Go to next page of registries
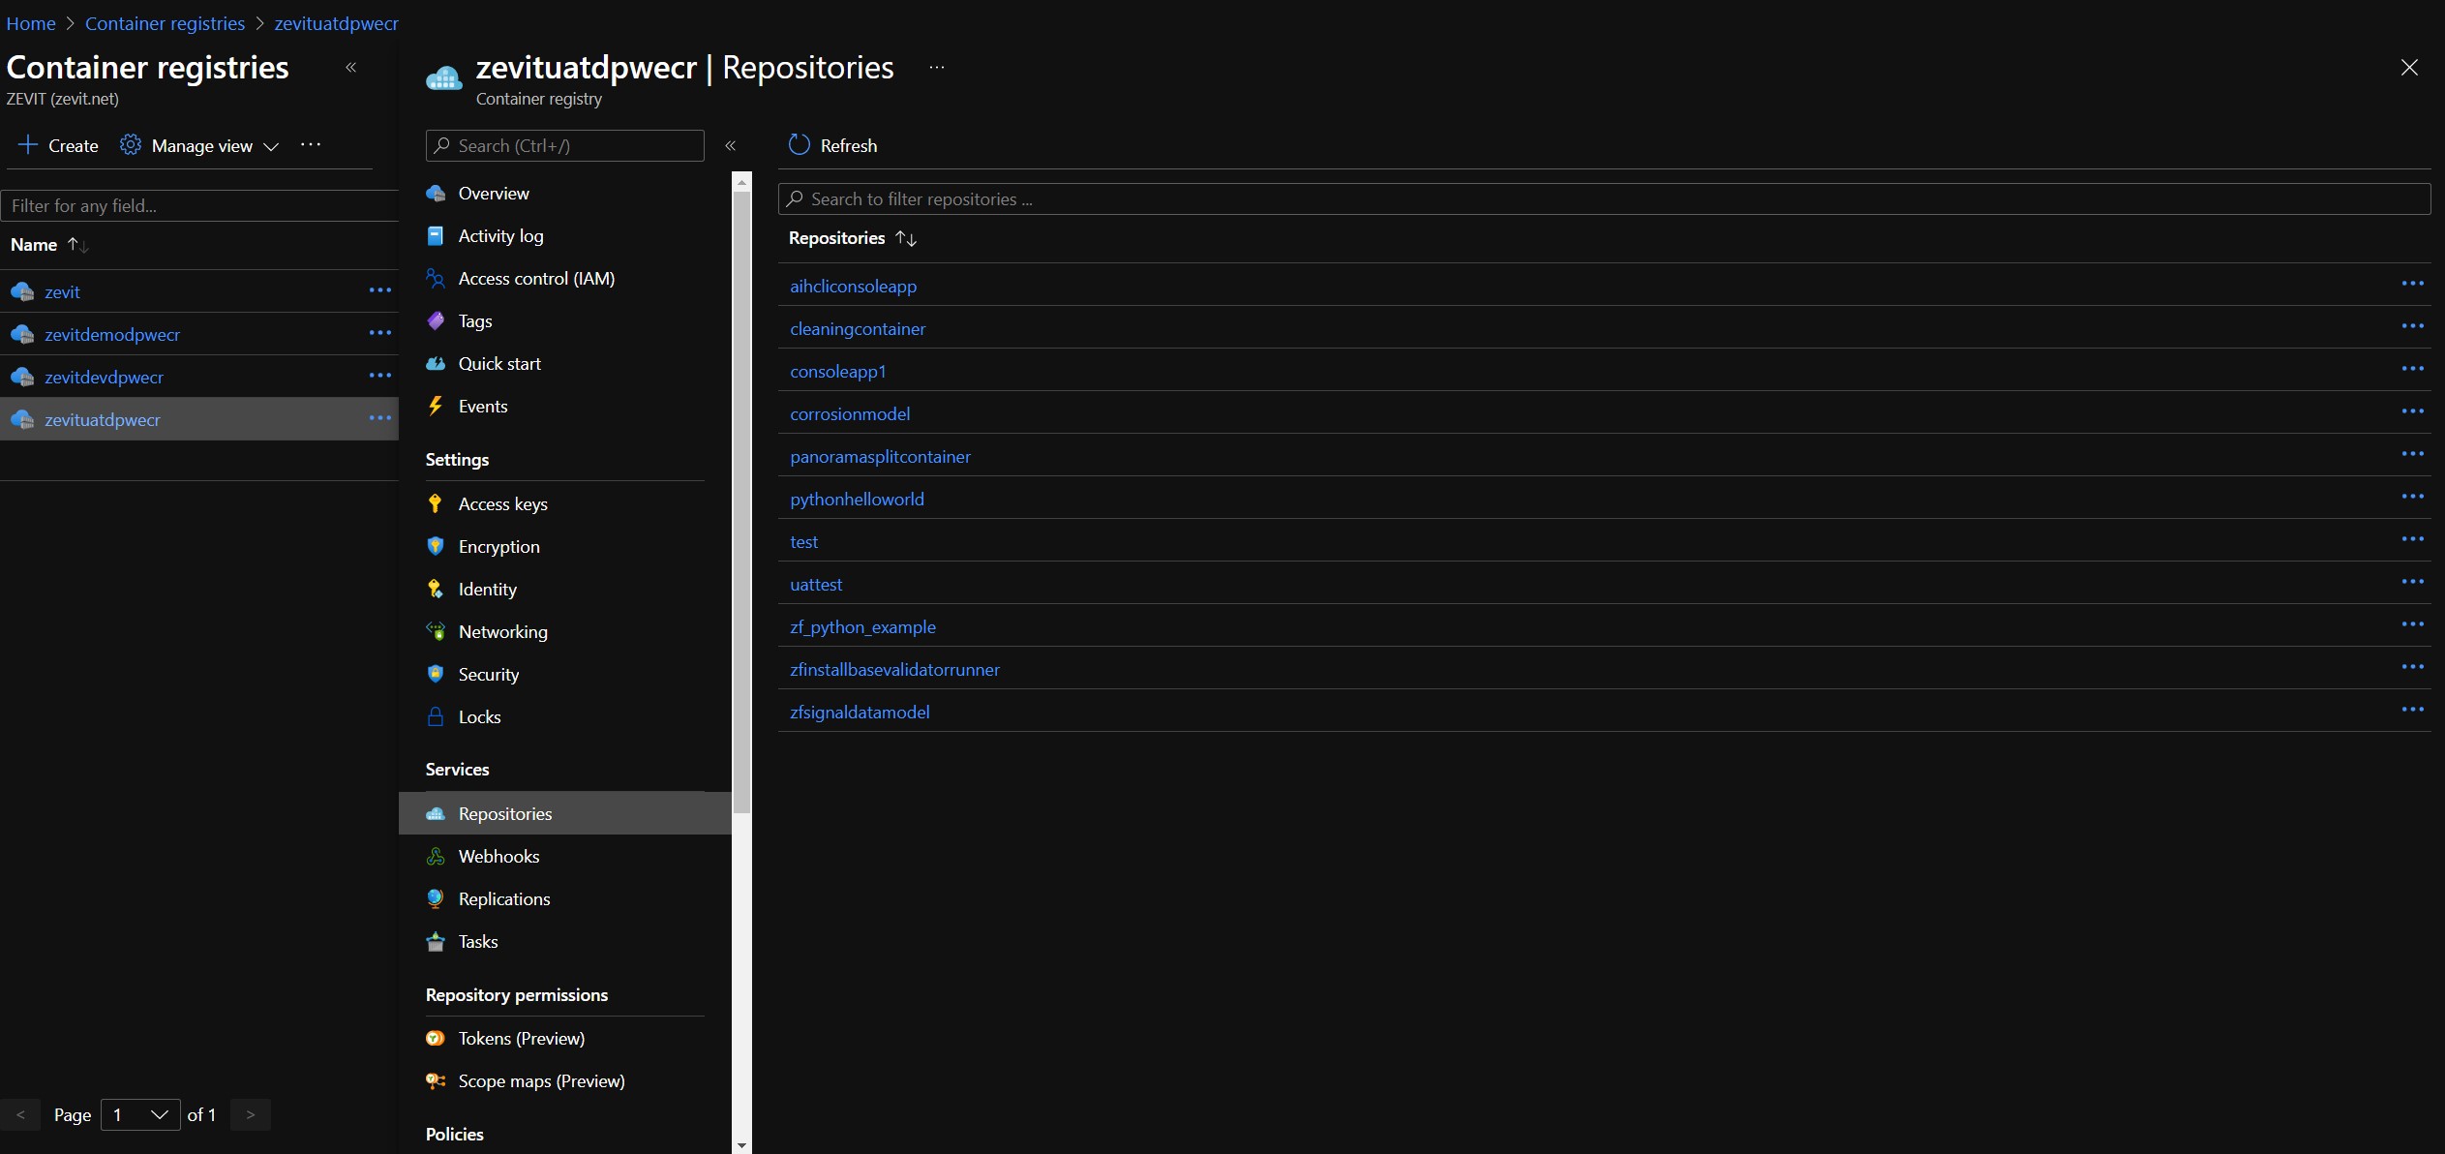The height and width of the screenshot is (1154, 2445). [x=251, y=1115]
